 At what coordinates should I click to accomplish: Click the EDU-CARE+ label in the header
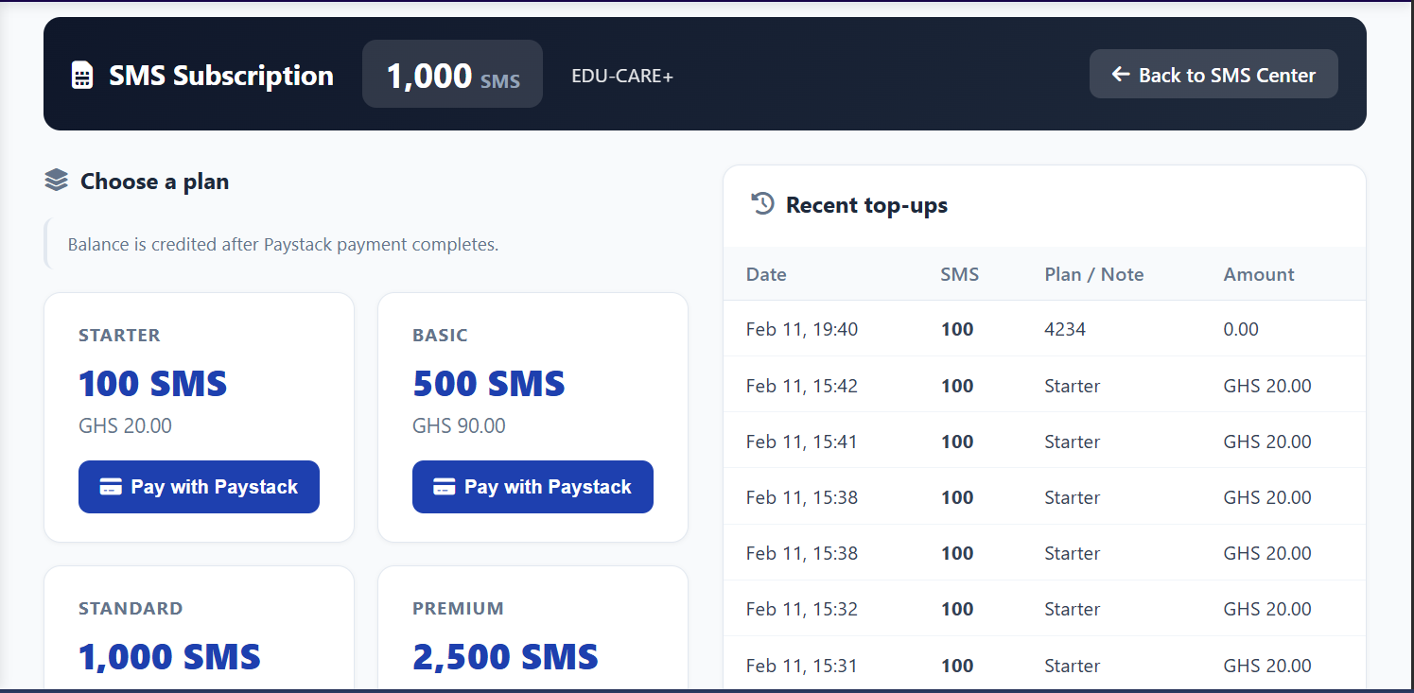(x=622, y=76)
